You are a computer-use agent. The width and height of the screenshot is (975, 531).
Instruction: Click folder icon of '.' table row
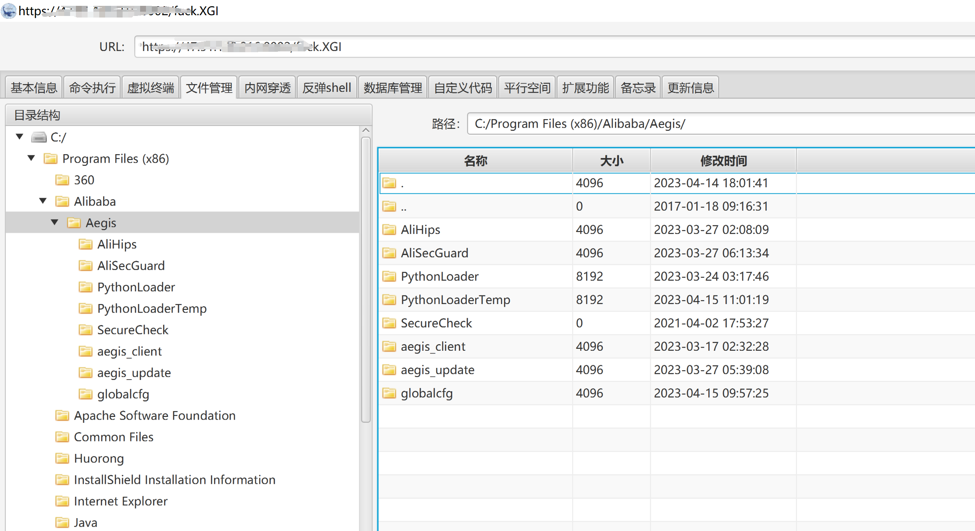pos(389,183)
